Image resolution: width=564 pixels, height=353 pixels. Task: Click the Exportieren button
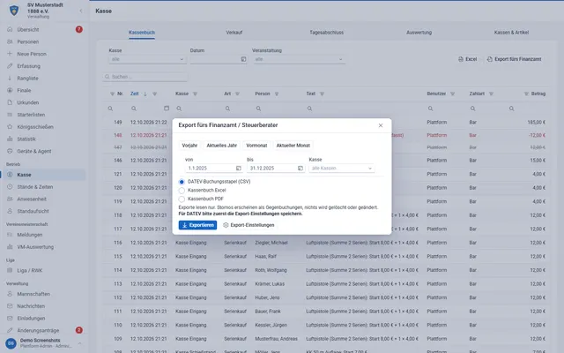(197, 225)
